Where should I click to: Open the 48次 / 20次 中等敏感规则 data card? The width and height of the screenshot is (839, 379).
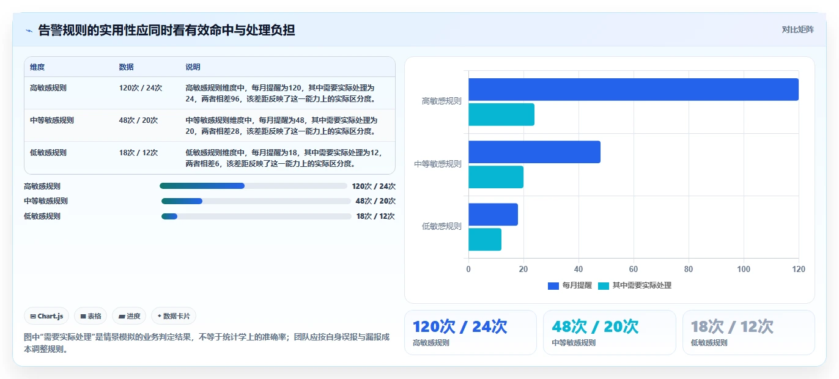(x=610, y=333)
